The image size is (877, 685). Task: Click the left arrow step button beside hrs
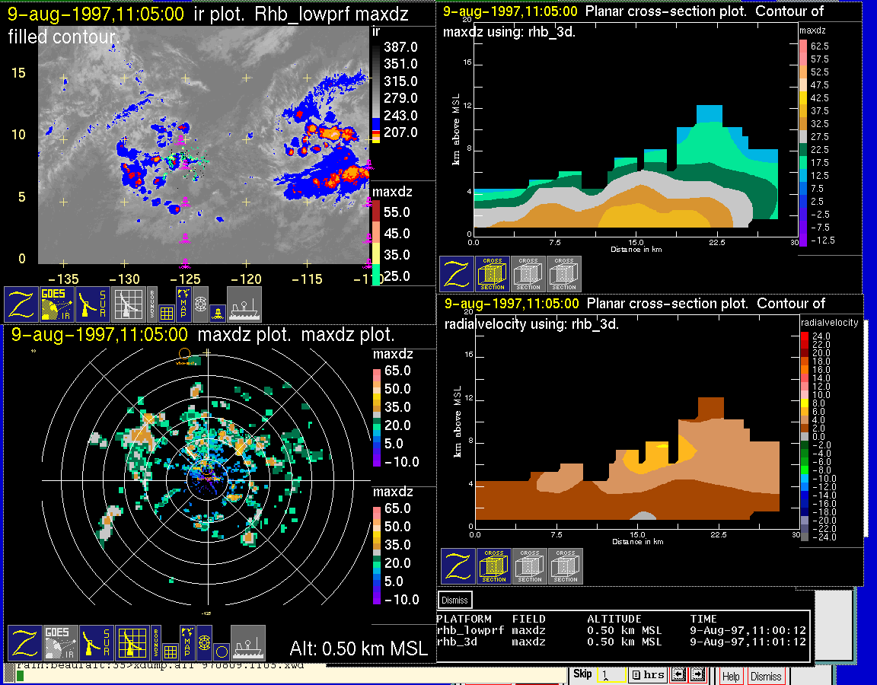click(x=678, y=675)
